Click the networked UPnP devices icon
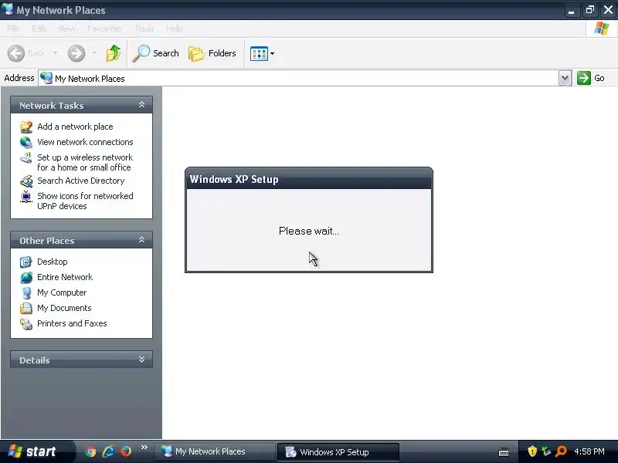This screenshot has height=463, width=618. click(26, 197)
